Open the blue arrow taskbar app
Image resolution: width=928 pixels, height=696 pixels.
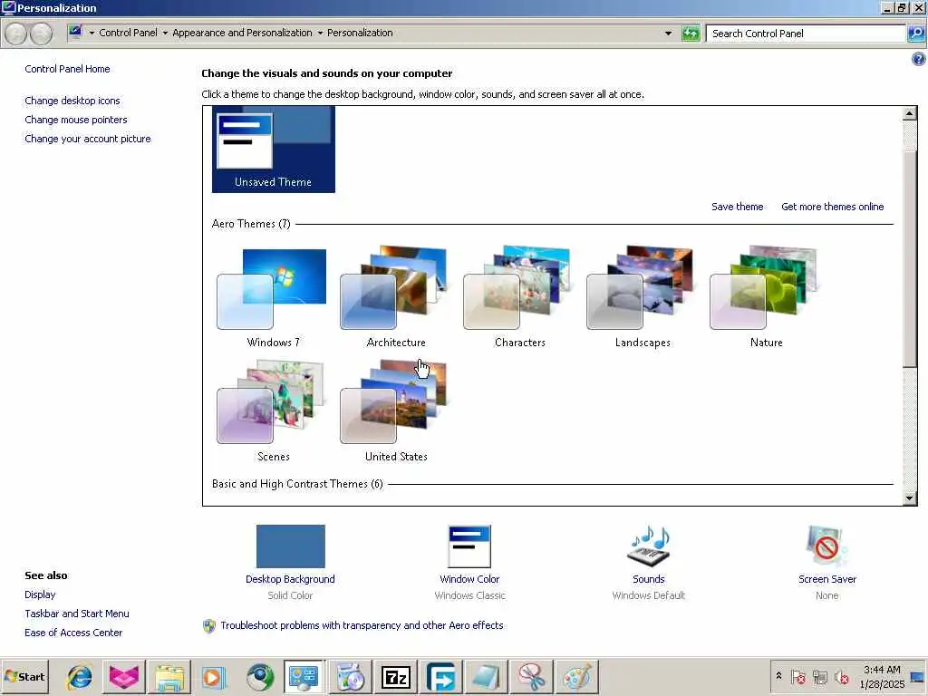tap(441, 676)
